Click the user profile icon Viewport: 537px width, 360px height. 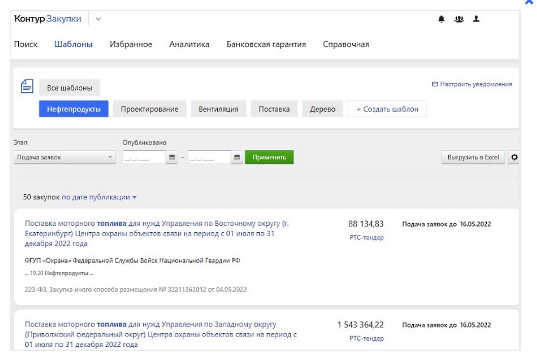point(476,19)
